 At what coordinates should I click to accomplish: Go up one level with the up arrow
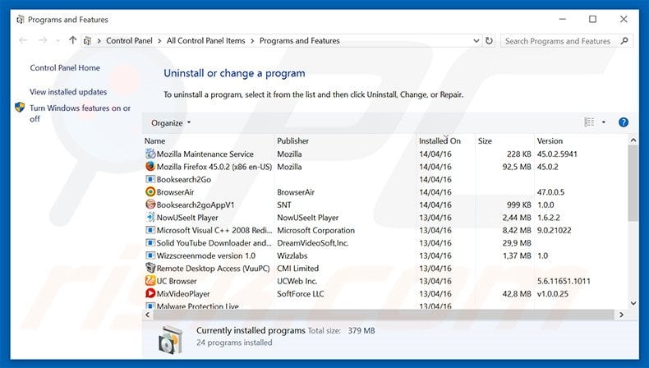(73, 40)
